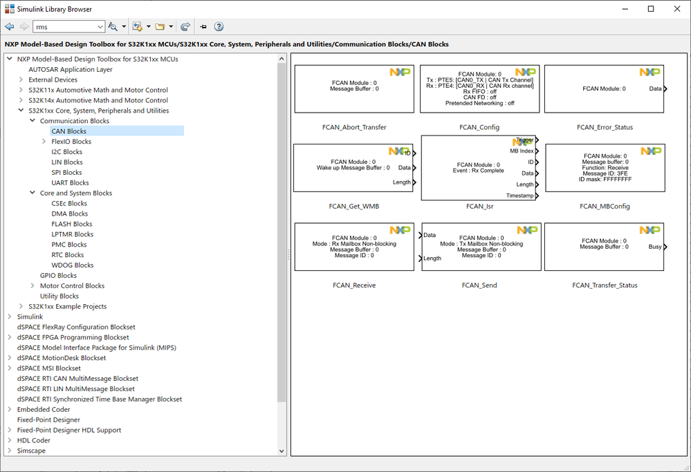Viewport: 691px width, 472px height.
Task: Select CAN Blocks in the tree
Action: pos(68,131)
